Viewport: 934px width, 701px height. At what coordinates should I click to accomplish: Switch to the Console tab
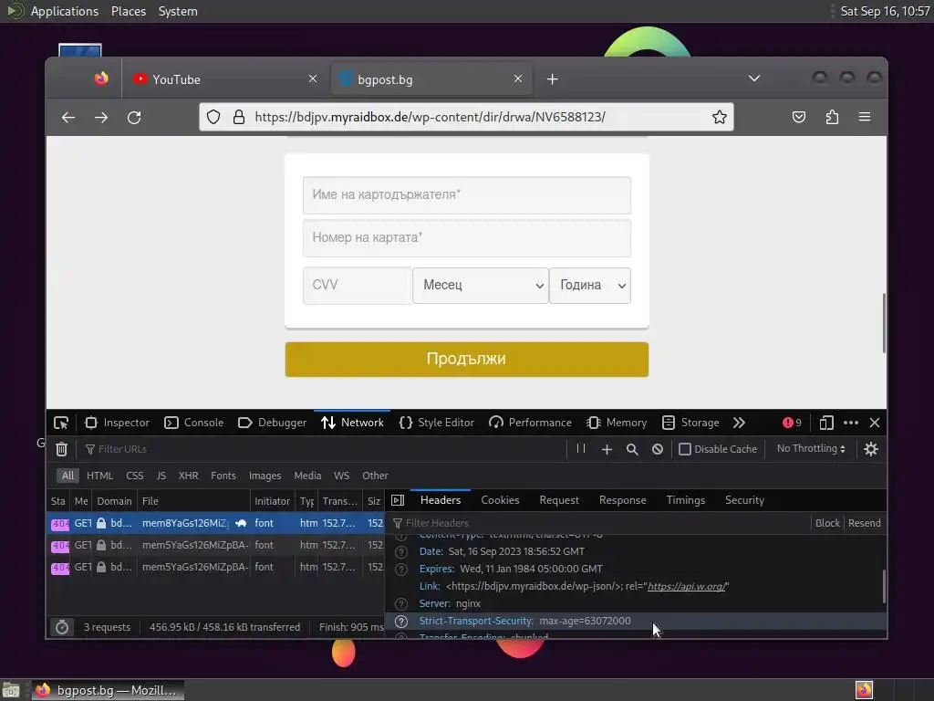point(193,423)
